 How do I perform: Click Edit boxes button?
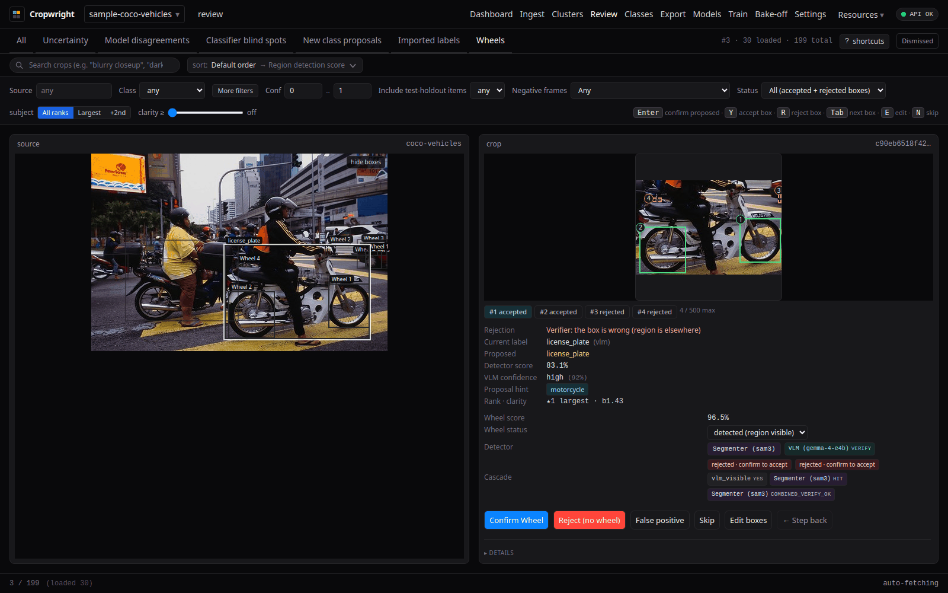[x=748, y=520]
